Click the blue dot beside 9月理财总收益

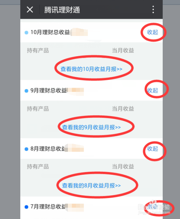[x=26, y=91]
